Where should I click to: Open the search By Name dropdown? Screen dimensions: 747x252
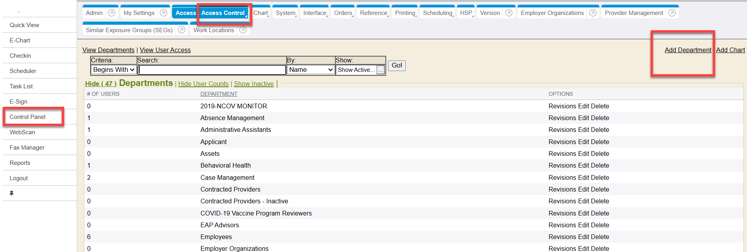[311, 70]
